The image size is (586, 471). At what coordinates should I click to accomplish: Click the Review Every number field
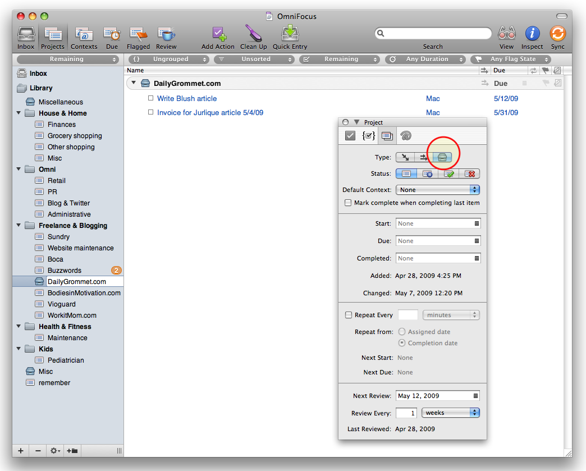[406, 413]
